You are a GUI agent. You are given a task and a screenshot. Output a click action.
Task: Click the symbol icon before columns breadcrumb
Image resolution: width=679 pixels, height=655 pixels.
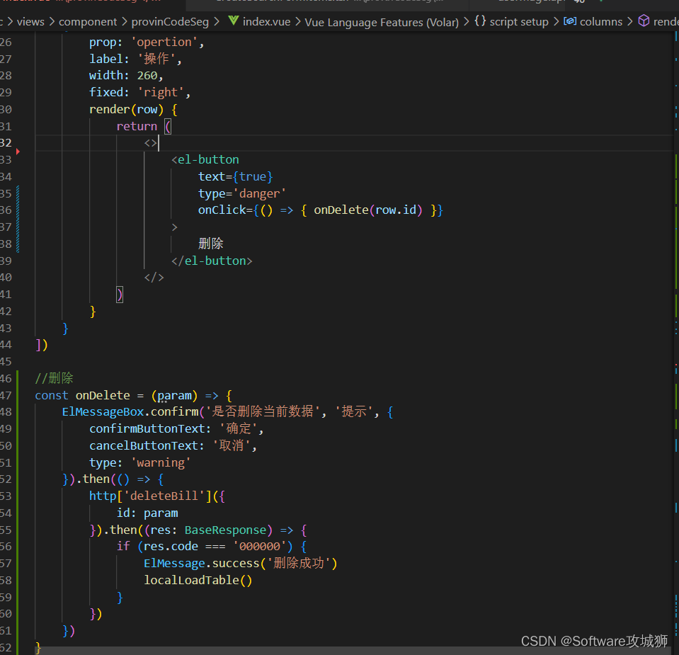569,21
